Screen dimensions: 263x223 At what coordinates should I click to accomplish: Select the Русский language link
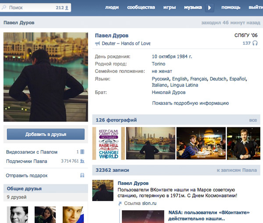coord(161,79)
